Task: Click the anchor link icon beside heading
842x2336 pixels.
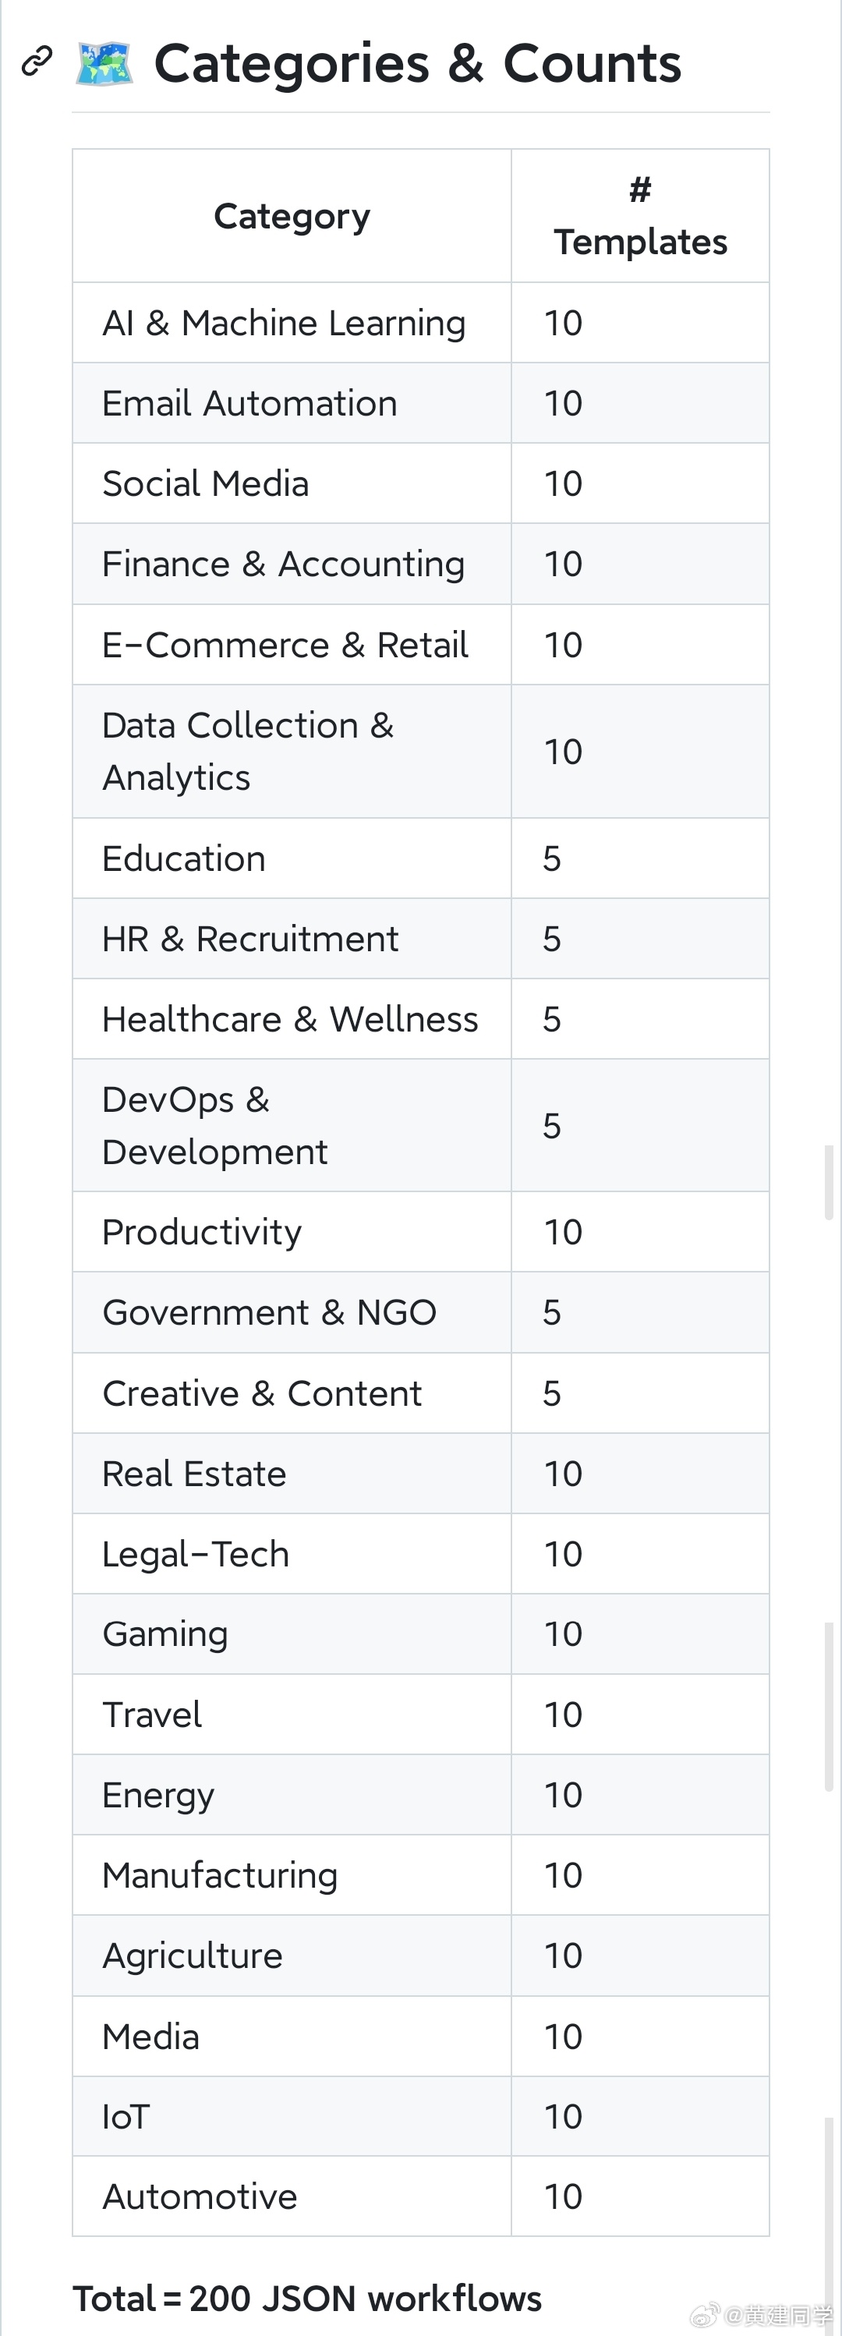Action: pyautogui.click(x=37, y=62)
